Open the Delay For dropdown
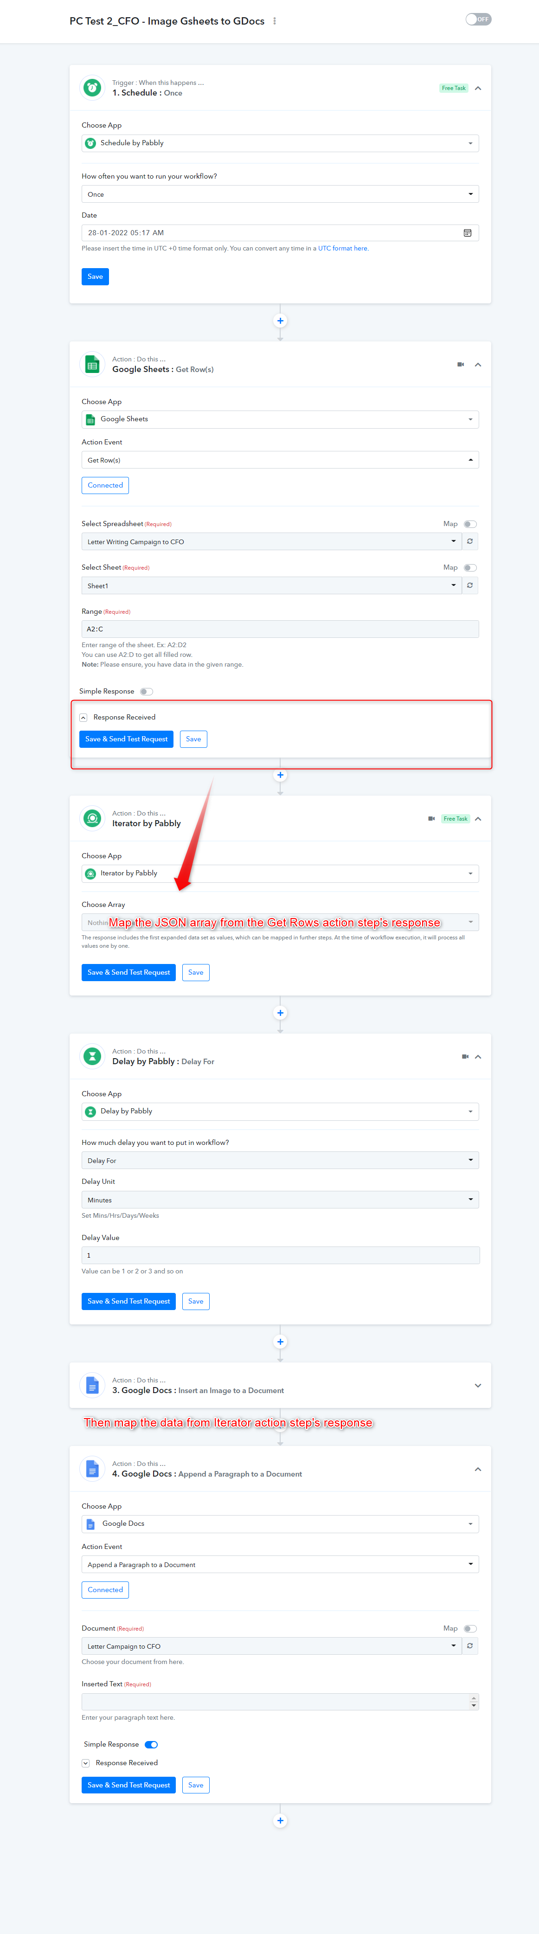Screen dimensions: 539x1934 coord(280,1161)
